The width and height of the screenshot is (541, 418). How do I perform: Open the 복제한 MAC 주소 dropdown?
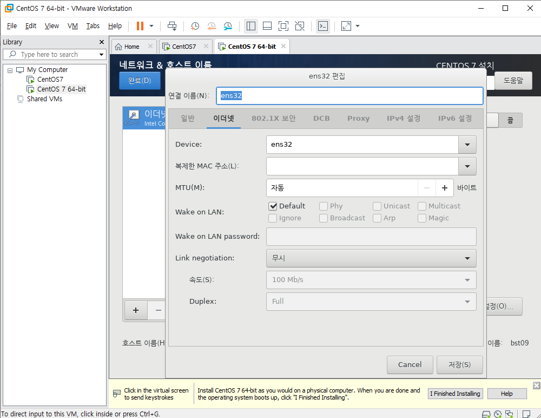[x=467, y=166]
